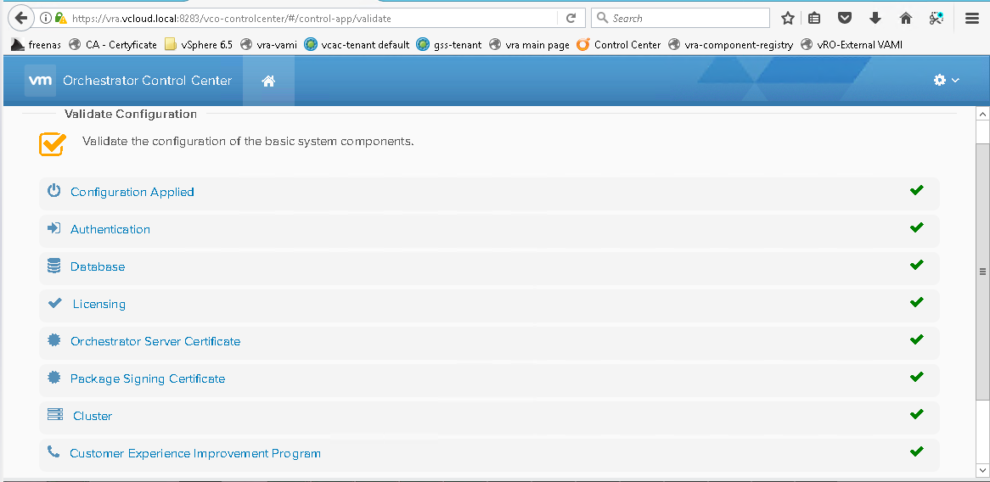Image resolution: width=990 pixels, height=482 pixels.
Task: Click the 'Validate the configuration of the basic system components.' text
Action: click(248, 142)
